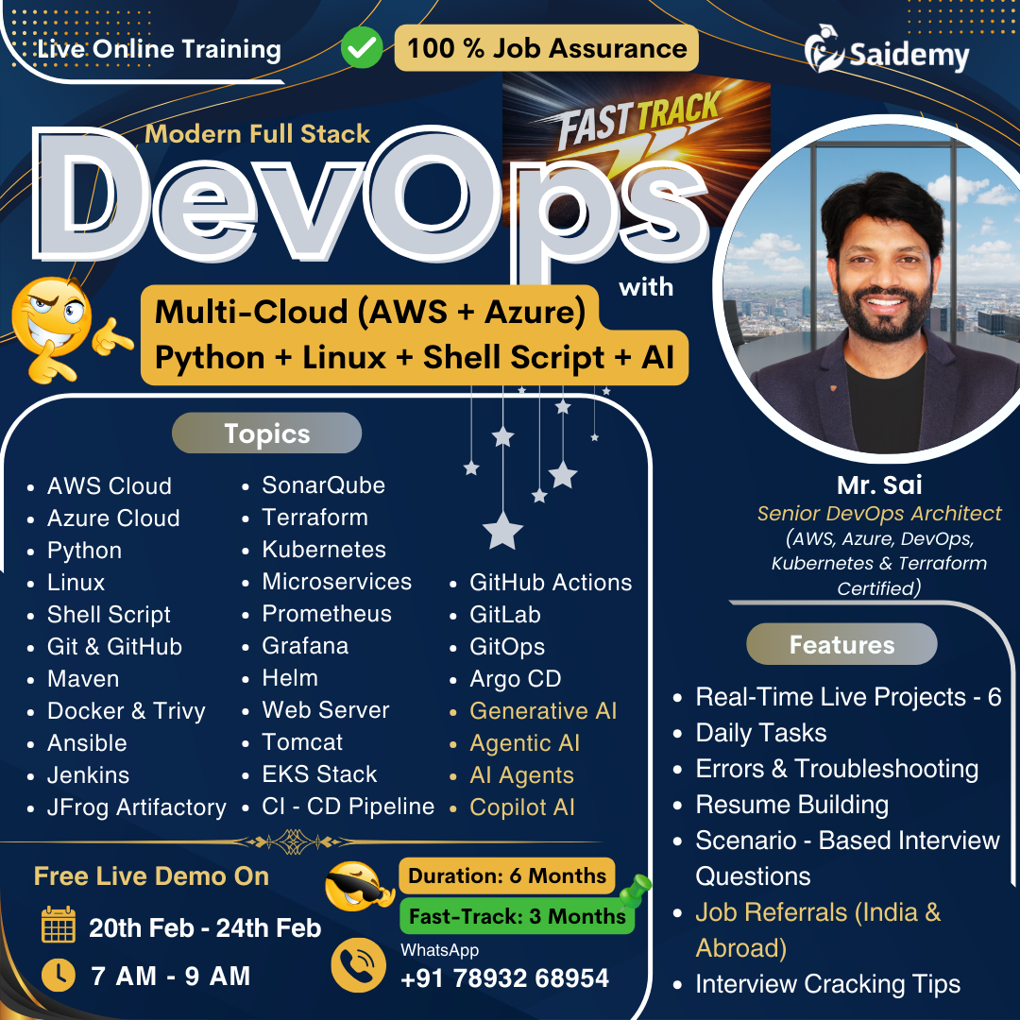
Task: Click the 100 % Job Assurance badge
Action: (547, 48)
